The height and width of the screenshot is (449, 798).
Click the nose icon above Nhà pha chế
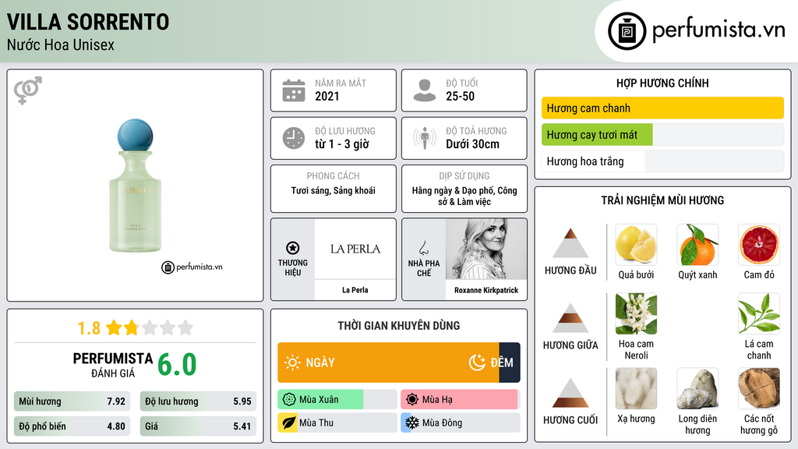(423, 248)
